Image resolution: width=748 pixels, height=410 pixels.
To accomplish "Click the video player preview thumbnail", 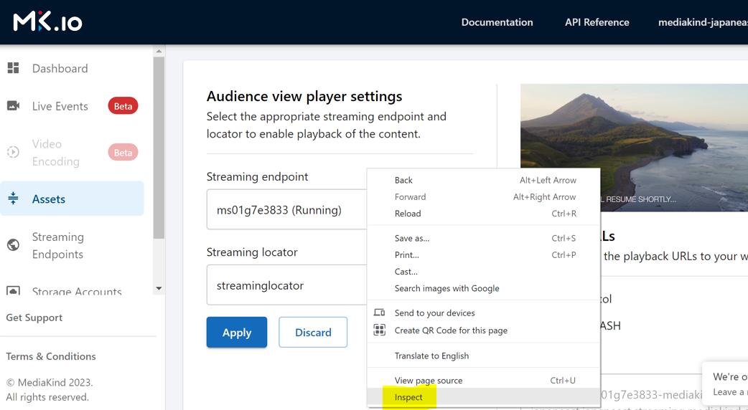I will click(634, 147).
